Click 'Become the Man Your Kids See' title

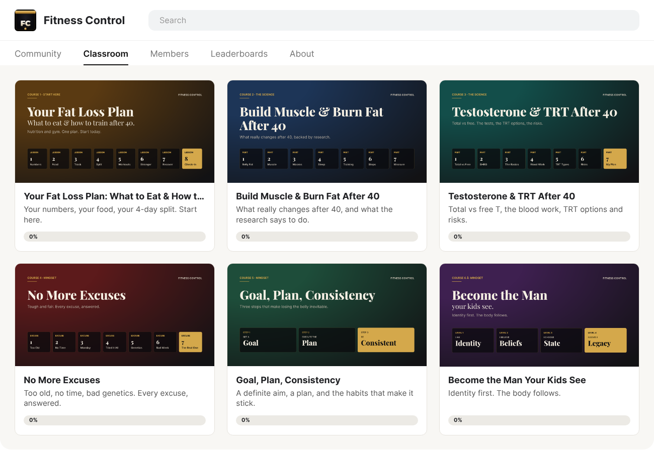point(517,380)
